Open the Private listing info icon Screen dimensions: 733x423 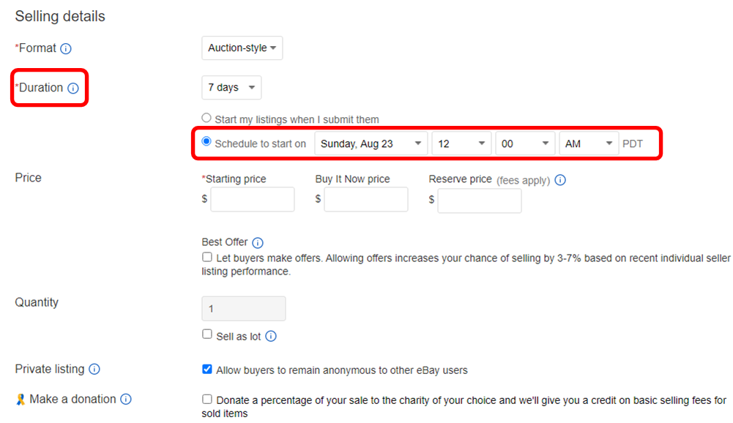tap(94, 370)
